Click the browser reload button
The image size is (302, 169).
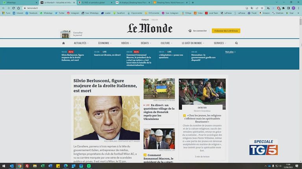click(x=14, y=8)
